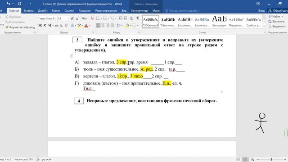Decrease paragraph indent
Viewport: 288px width, 162px height.
click(x=120, y=18)
